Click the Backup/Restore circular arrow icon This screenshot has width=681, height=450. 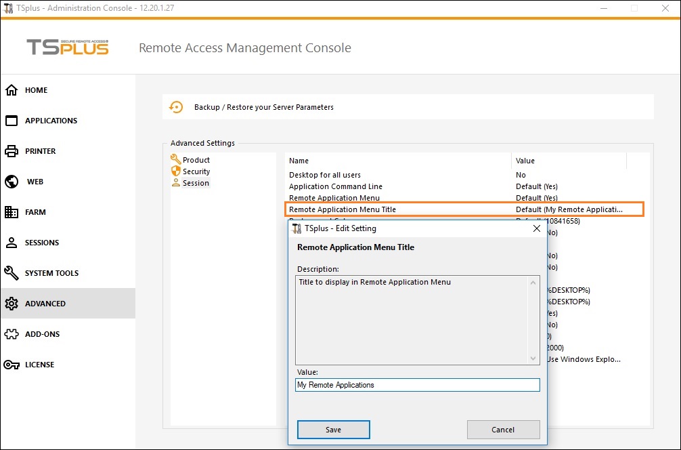[x=176, y=107]
